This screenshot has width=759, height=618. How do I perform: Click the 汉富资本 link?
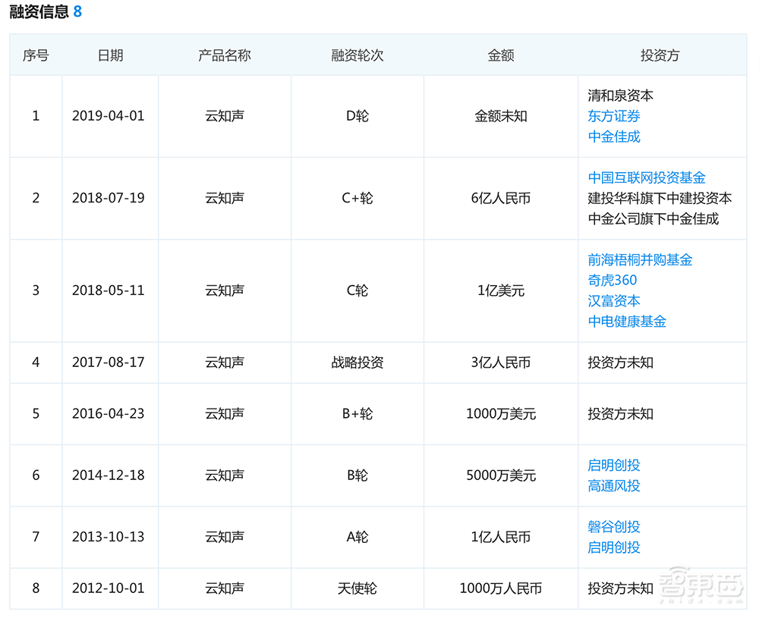tap(613, 300)
